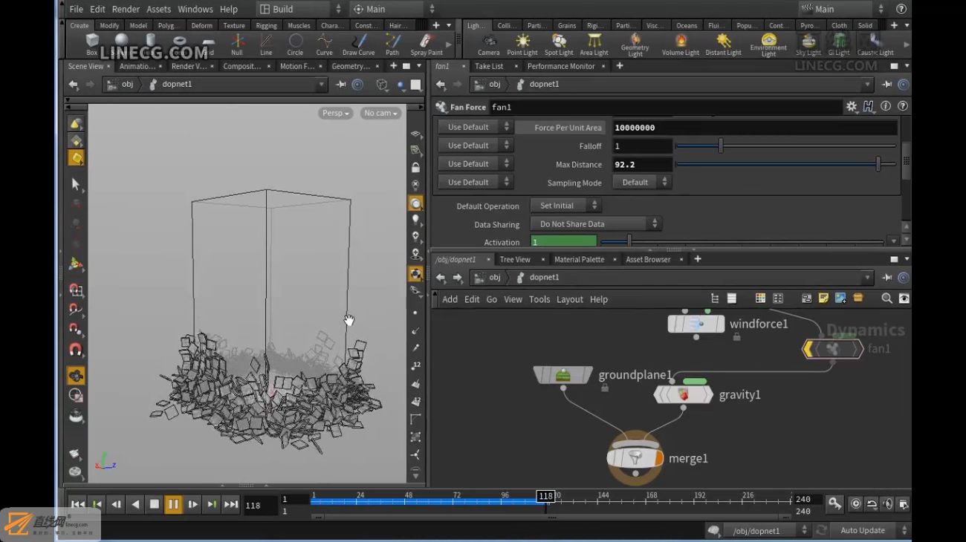Toggle network list view mode
The height and width of the screenshot is (542, 966).
click(732, 298)
